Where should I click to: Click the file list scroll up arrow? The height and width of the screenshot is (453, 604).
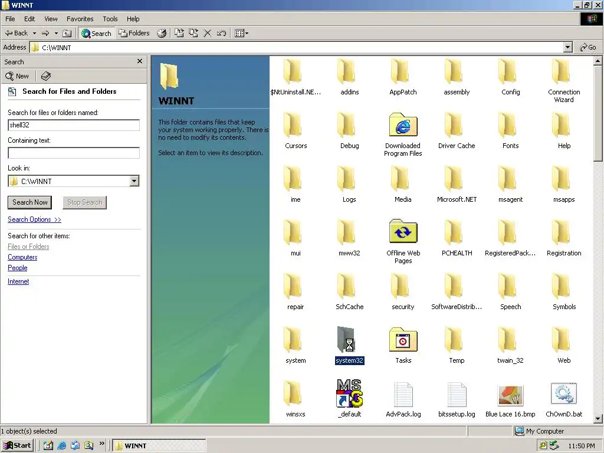tap(598, 61)
